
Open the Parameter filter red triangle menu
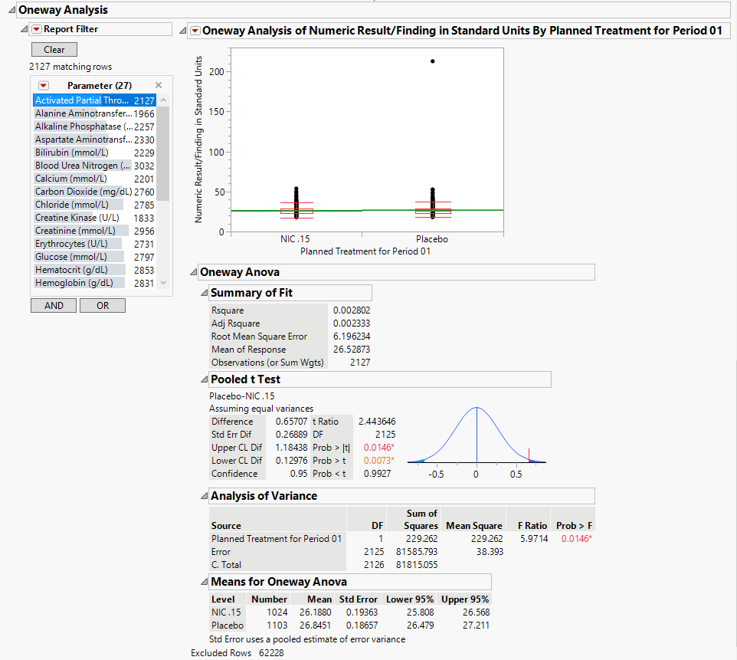point(44,85)
